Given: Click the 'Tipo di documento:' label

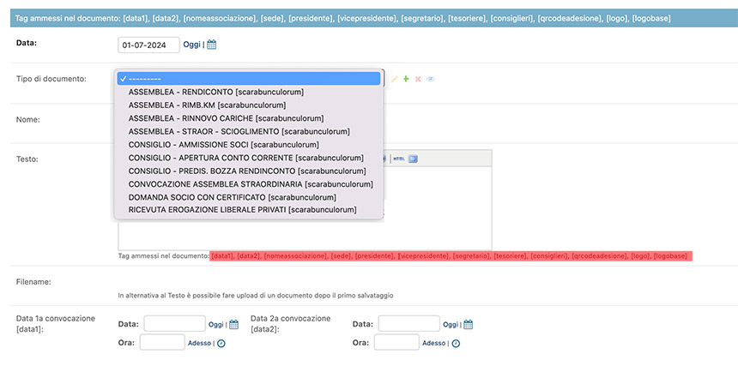Looking at the screenshot, I should click(51, 79).
